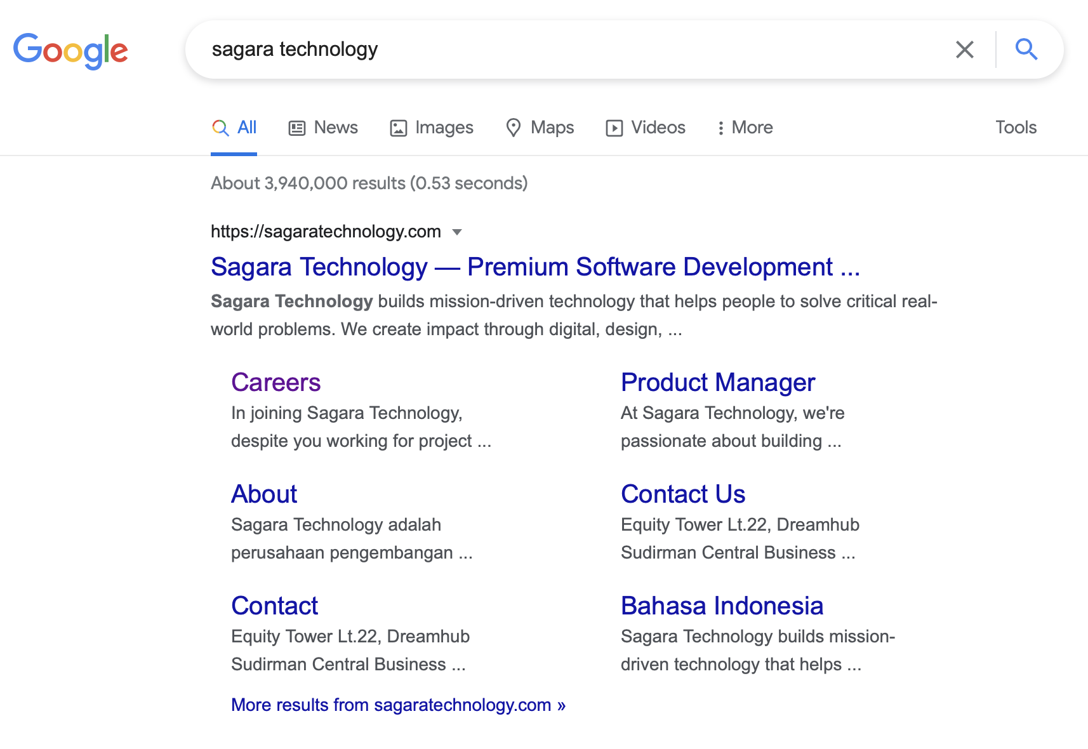Open the Product Manager sitelink
This screenshot has height=749, width=1088.
pos(717,382)
